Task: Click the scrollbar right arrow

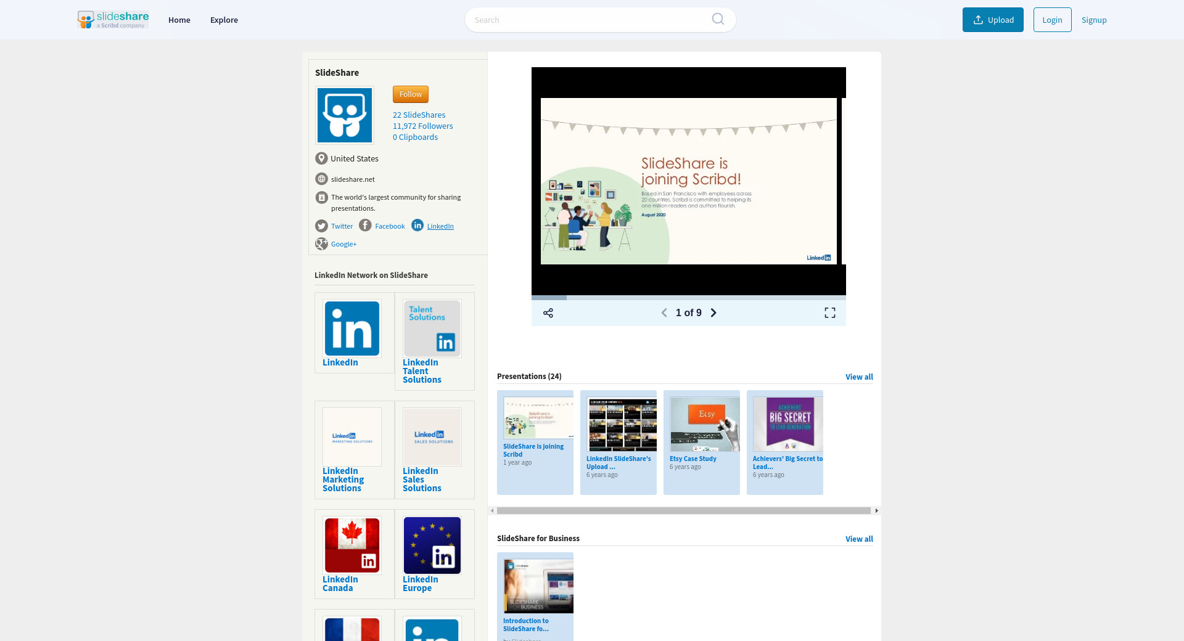Action: click(x=876, y=510)
